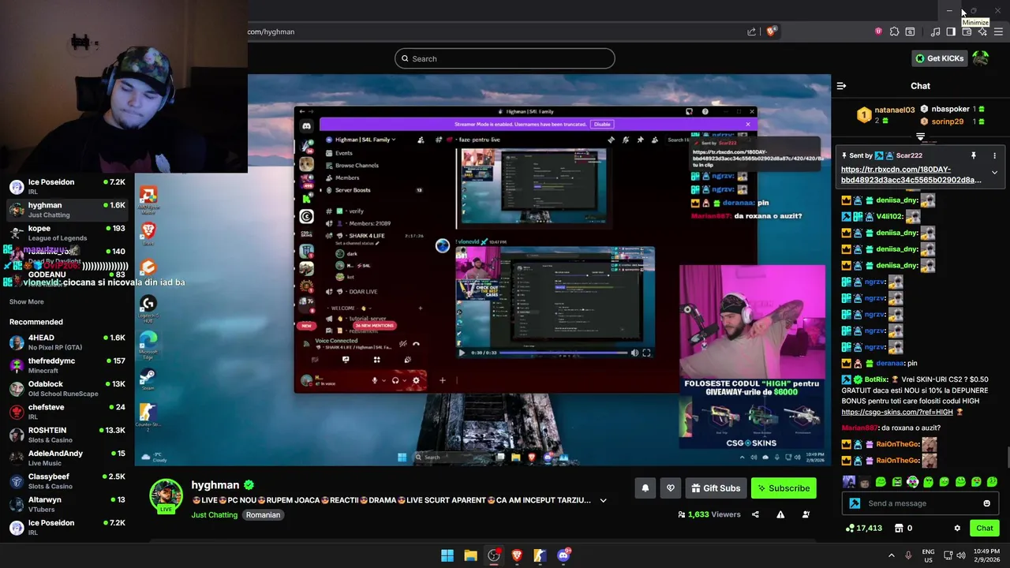The height and width of the screenshot is (568, 1010).
Task: Open ROSHTEIN Slots & Casino channel
Action: click(x=67, y=435)
